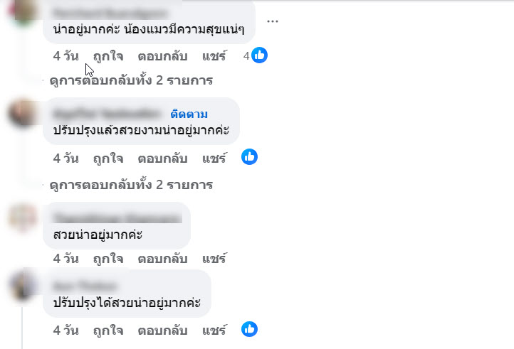The height and width of the screenshot is (349, 514).
Task: Click แชร์ under the ปรับปรุงได้สวย comment
Action: pos(214,331)
